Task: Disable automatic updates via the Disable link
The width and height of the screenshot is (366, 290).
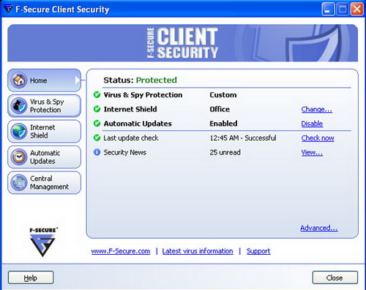Action: 312,124
